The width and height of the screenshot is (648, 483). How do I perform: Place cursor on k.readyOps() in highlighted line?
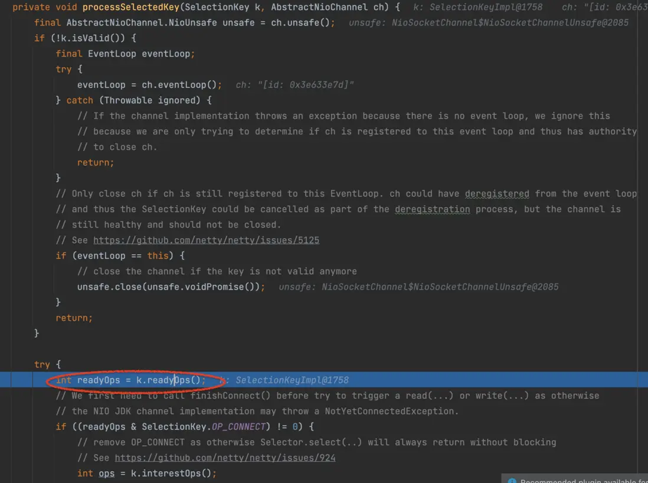[x=168, y=380]
